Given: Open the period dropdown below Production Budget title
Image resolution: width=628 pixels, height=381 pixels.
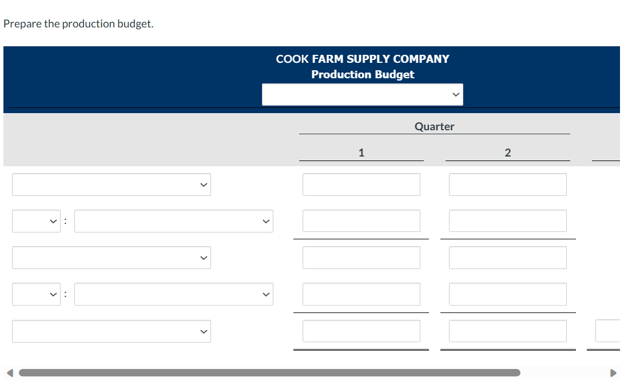Looking at the screenshot, I should pos(362,94).
